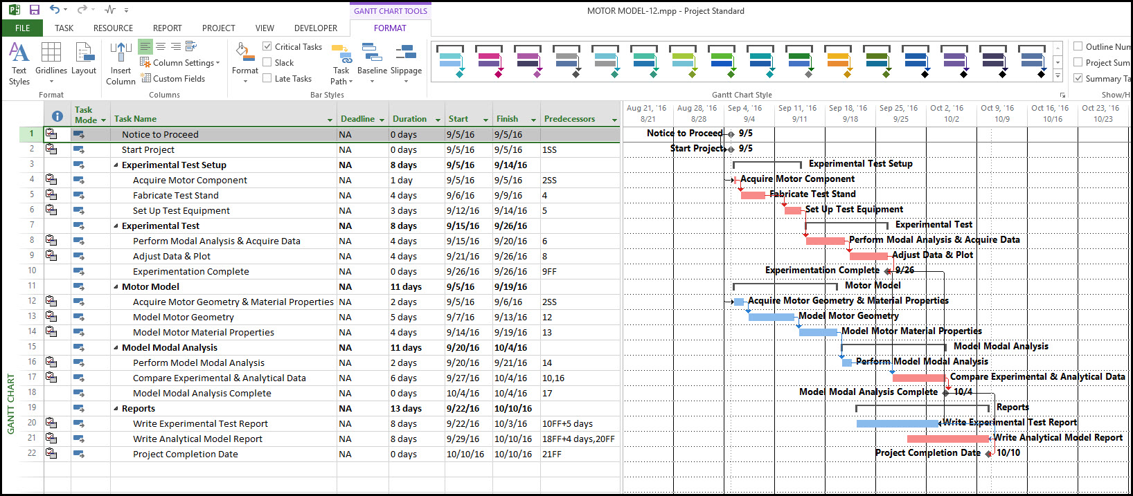The width and height of the screenshot is (1133, 496).
Task: Collapse the Model Modal Analysis summary task
Action: point(116,348)
